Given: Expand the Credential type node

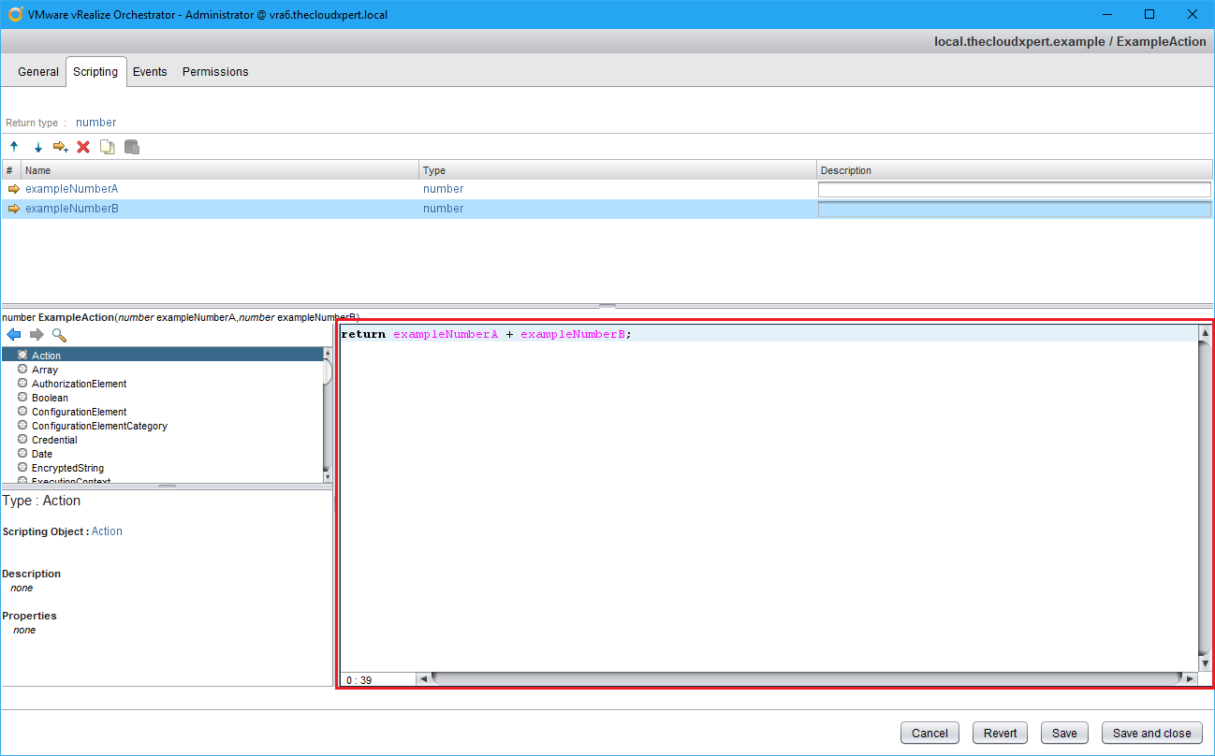Looking at the screenshot, I should tap(22, 440).
